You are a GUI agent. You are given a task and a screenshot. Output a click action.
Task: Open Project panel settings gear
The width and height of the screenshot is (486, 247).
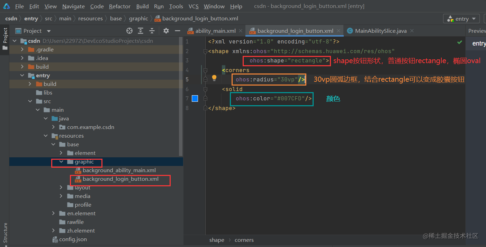click(166, 31)
